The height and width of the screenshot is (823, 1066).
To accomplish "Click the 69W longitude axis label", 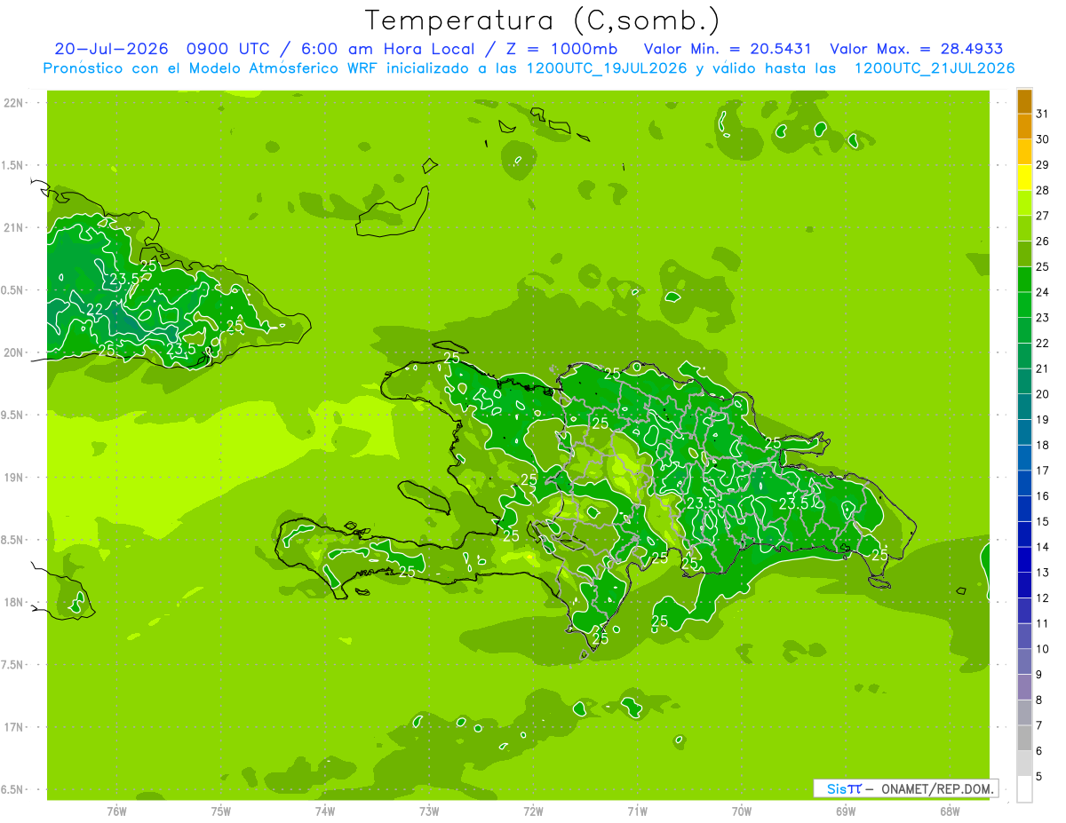I will tap(846, 811).
